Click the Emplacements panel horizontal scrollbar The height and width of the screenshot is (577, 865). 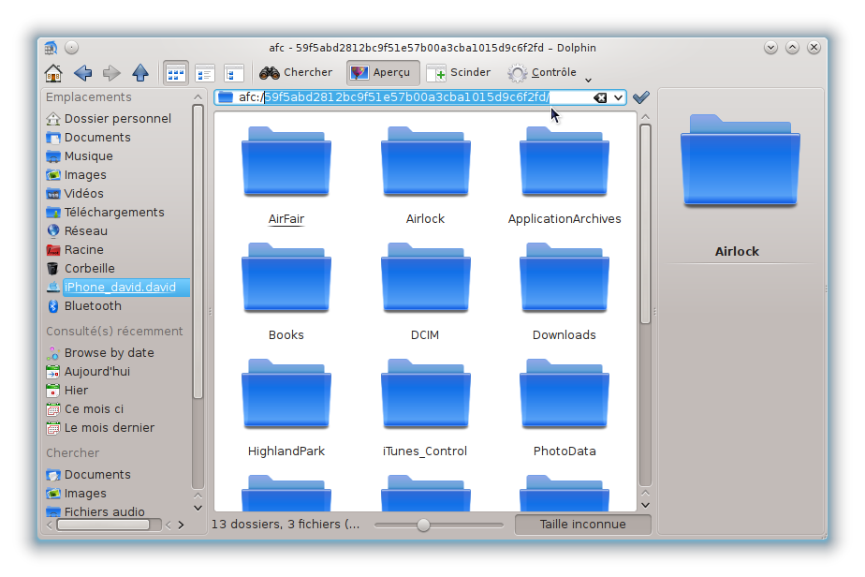(x=103, y=525)
